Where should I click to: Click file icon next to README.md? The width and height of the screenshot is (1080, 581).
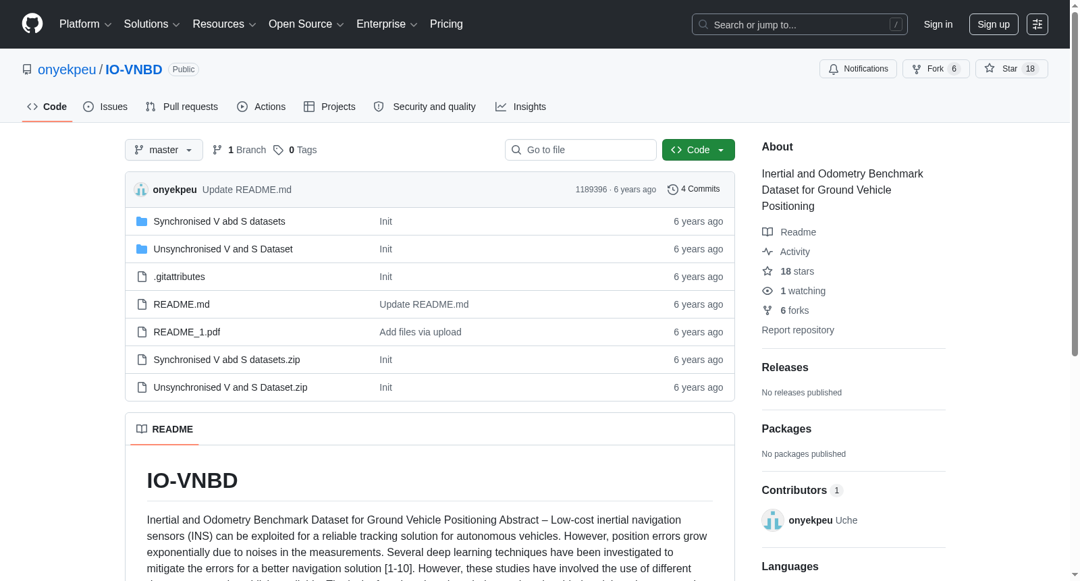(x=142, y=304)
